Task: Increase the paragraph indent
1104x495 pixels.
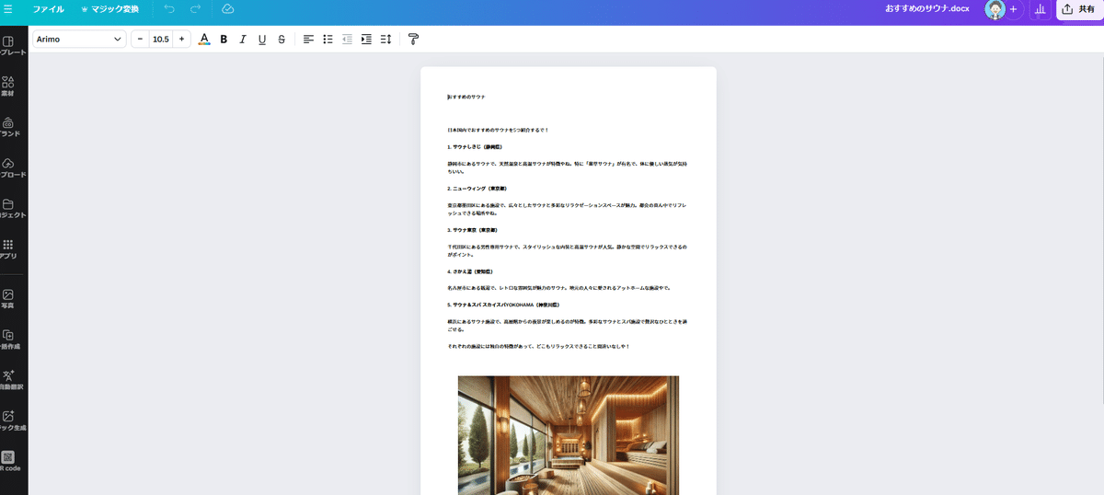Action: [x=366, y=39]
